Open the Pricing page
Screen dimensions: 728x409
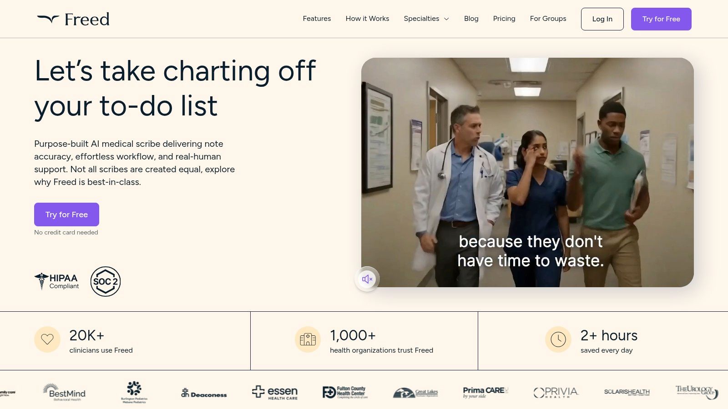(504, 19)
